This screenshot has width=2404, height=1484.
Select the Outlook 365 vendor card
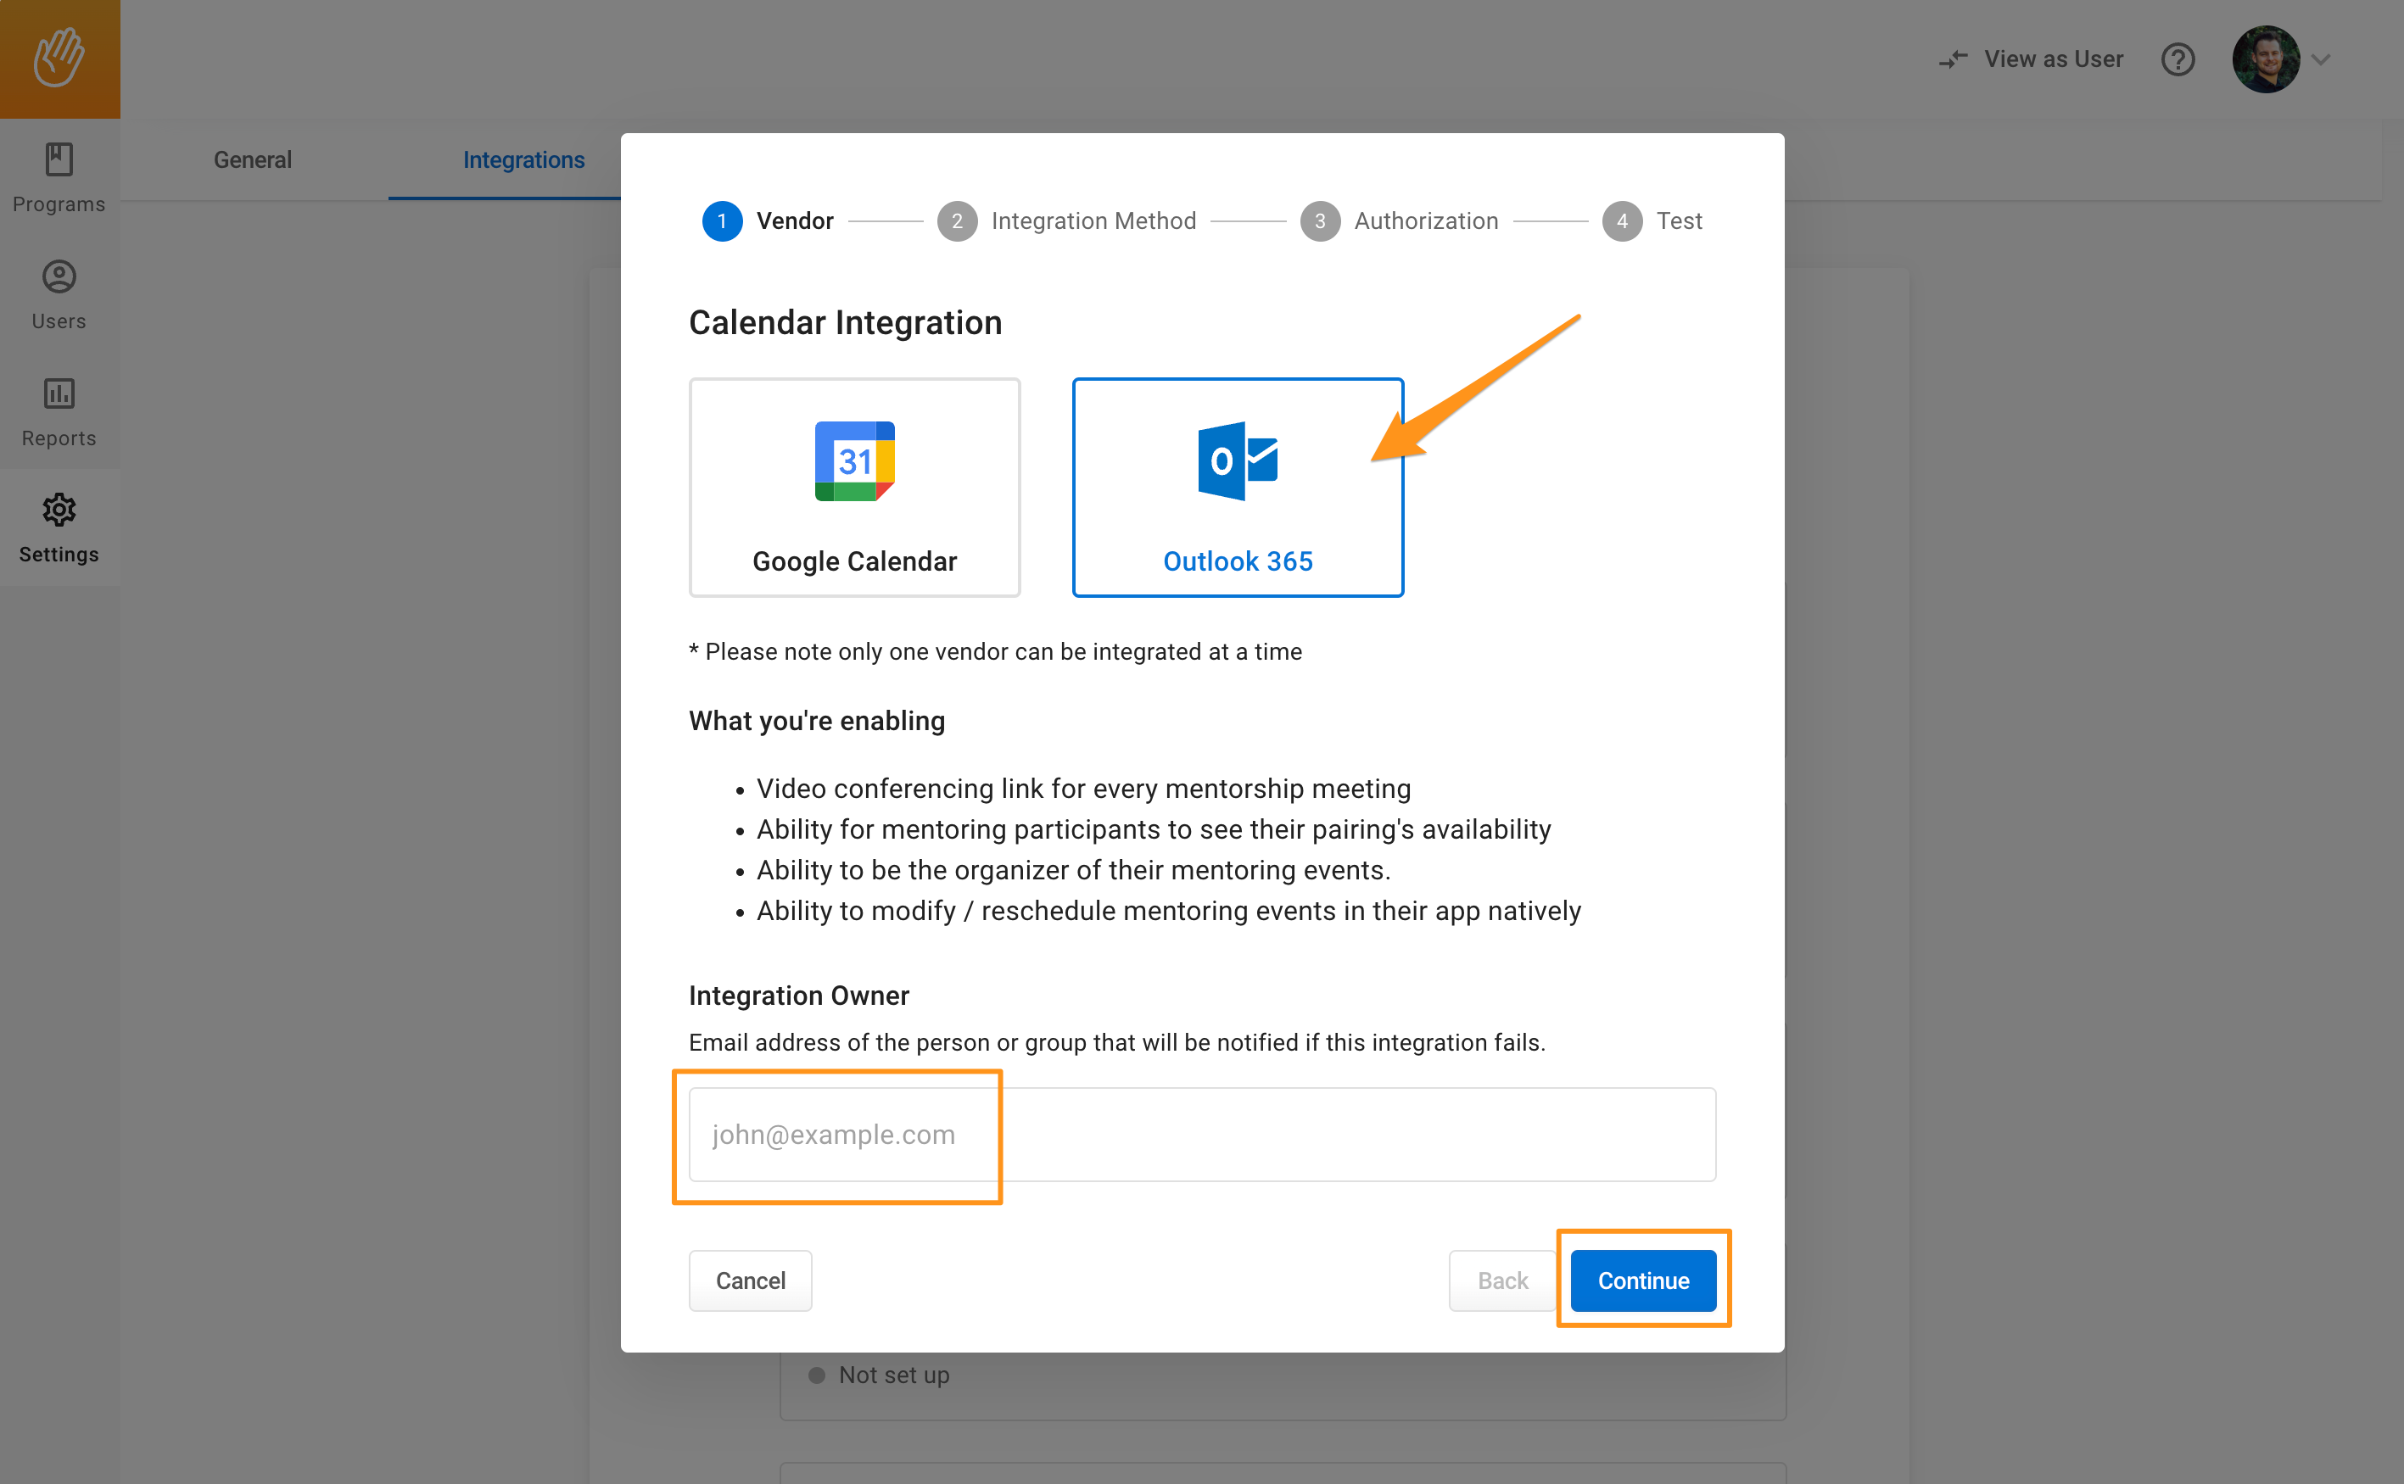pyautogui.click(x=1237, y=487)
